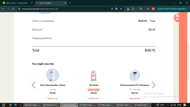Click the You might also like heading
The height and width of the screenshot is (107, 190).
click(x=43, y=64)
